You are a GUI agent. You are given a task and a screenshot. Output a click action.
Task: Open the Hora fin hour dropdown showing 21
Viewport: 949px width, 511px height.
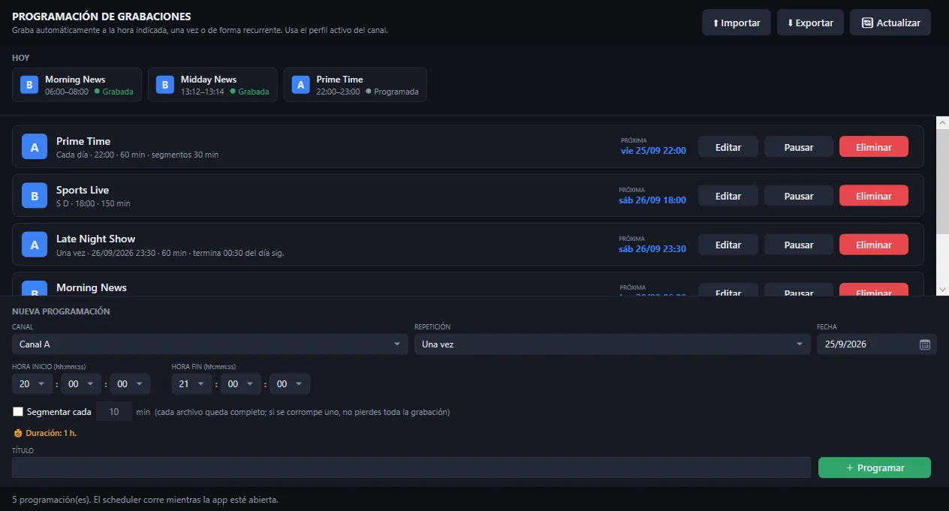tap(192, 384)
